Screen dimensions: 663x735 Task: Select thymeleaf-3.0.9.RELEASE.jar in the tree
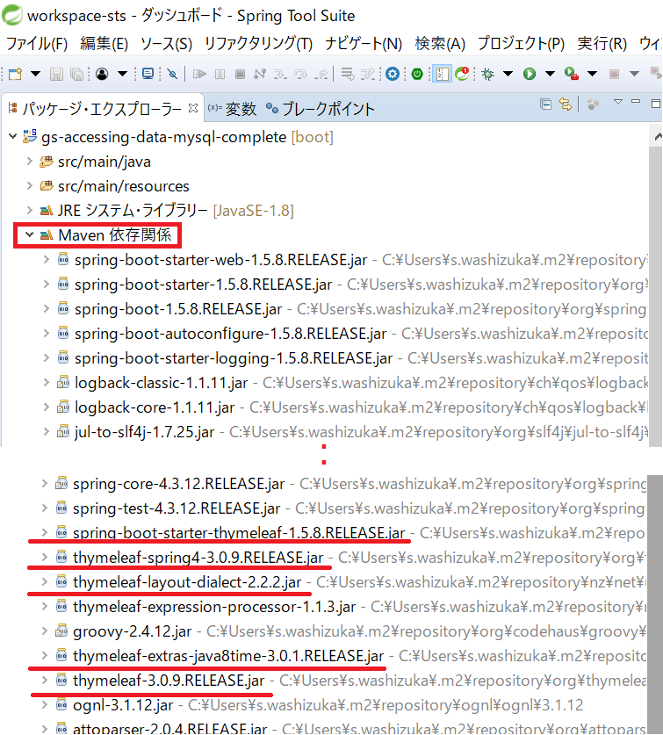point(169,681)
